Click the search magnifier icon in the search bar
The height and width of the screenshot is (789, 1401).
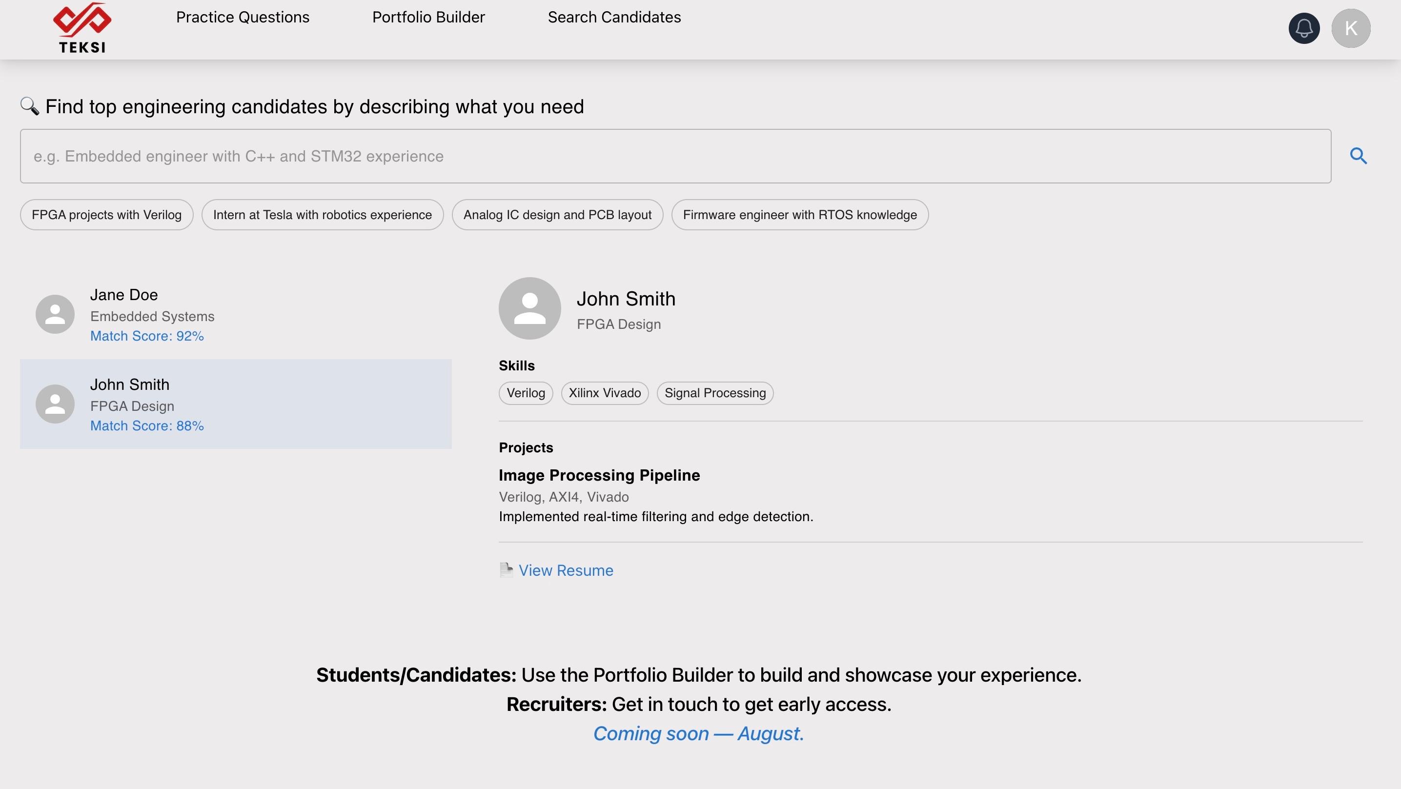(1359, 156)
